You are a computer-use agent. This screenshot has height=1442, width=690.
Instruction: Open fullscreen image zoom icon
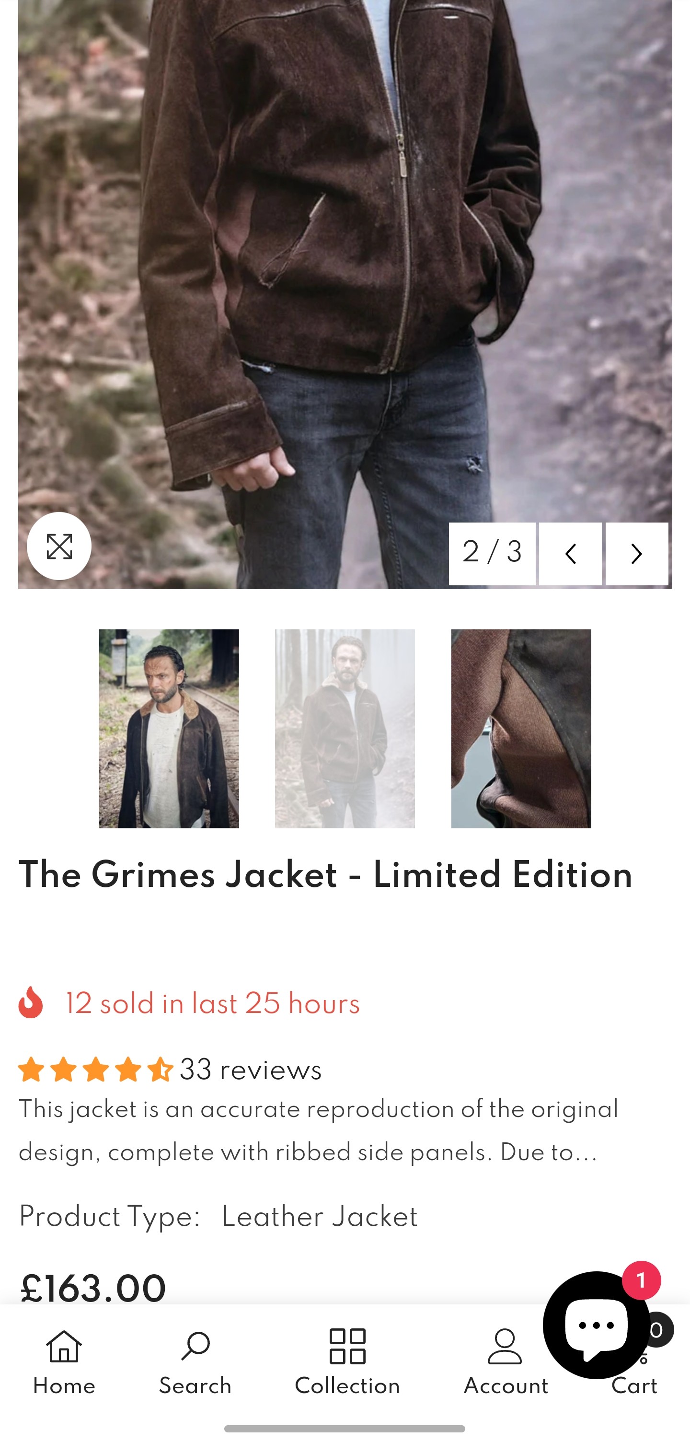click(59, 546)
